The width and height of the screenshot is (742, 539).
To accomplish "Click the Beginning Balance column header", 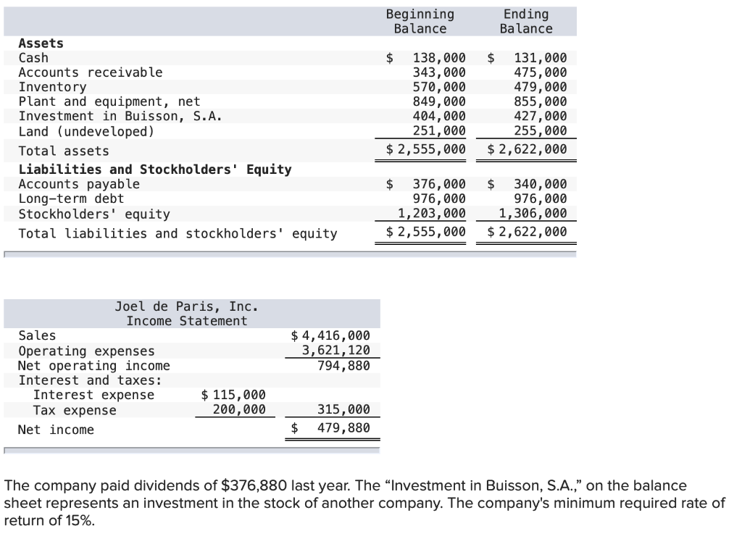I will pos(420,21).
